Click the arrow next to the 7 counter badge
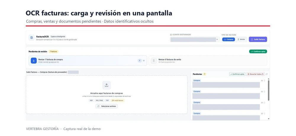 pos(144,61)
